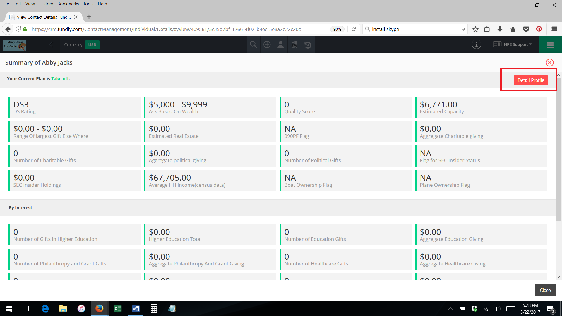Click the Monty Crisco Arts Center logo
Image resolution: width=562 pixels, height=316 pixels.
click(x=14, y=45)
